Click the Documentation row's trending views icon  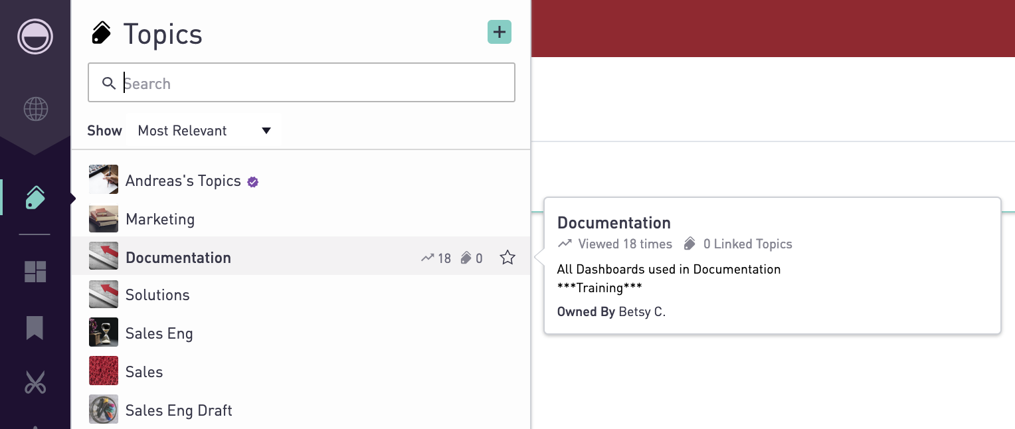(x=428, y=258)
